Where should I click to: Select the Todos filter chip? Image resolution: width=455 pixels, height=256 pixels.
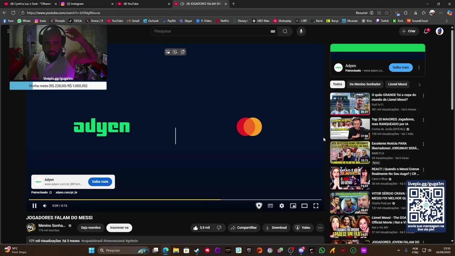tap(337, 84)
